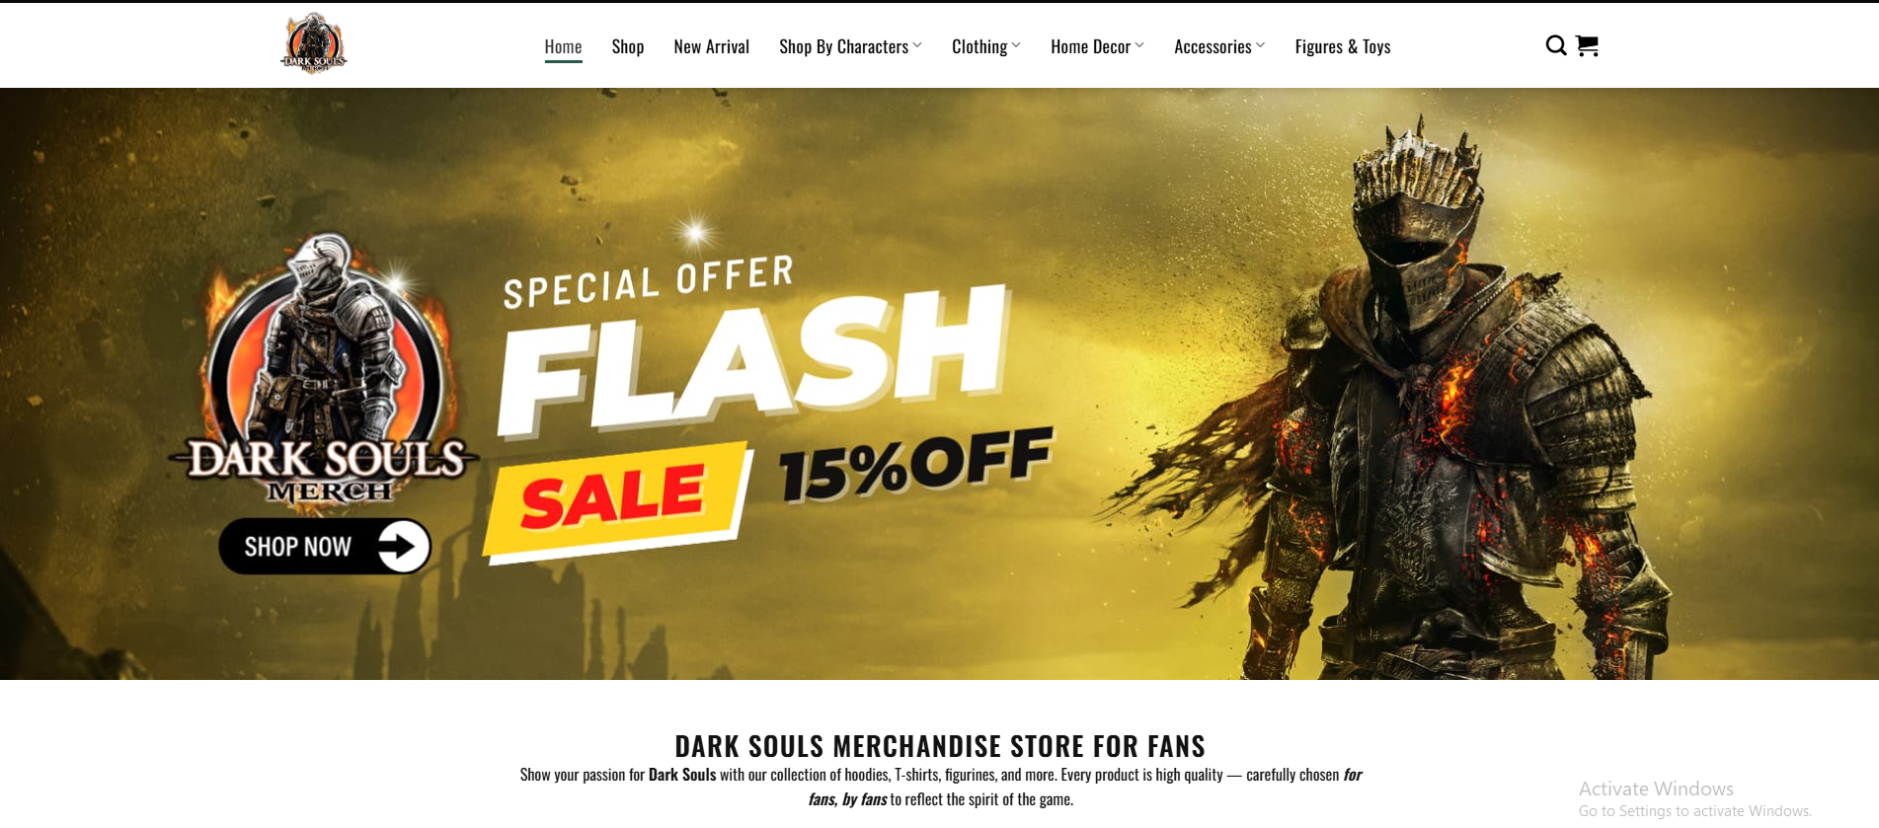Click the Dark Souls Merchandise Store heading
The height and width of the screenshot is (828, 1879).
[940, 746]
